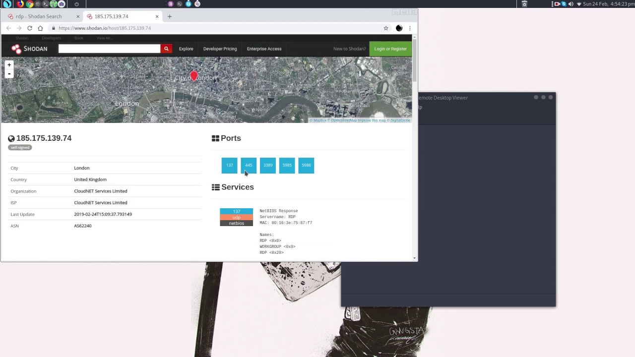Click Improve this map link
The width and height of the screenshot is (635, 357).
coord(372,120)
